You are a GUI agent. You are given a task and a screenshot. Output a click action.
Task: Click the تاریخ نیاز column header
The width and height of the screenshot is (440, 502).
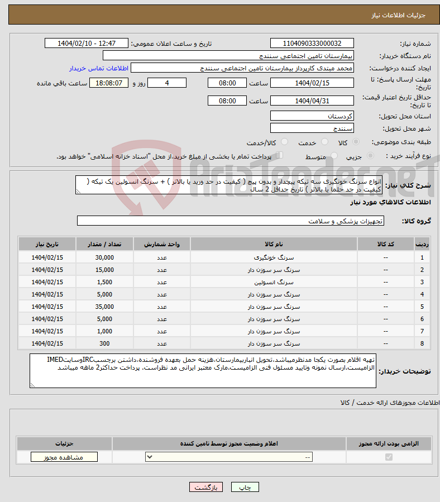[x=47, y=244]
